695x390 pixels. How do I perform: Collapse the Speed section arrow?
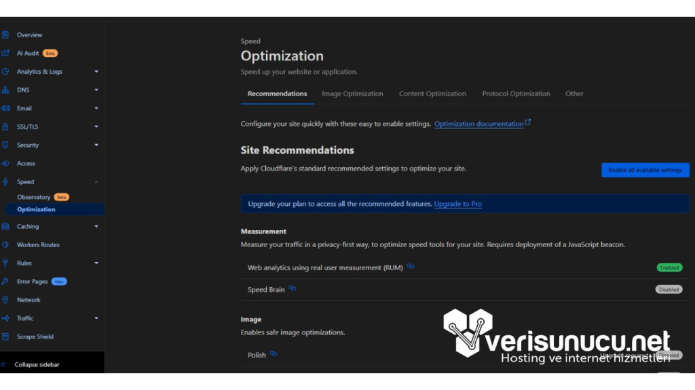pos(96,181)
